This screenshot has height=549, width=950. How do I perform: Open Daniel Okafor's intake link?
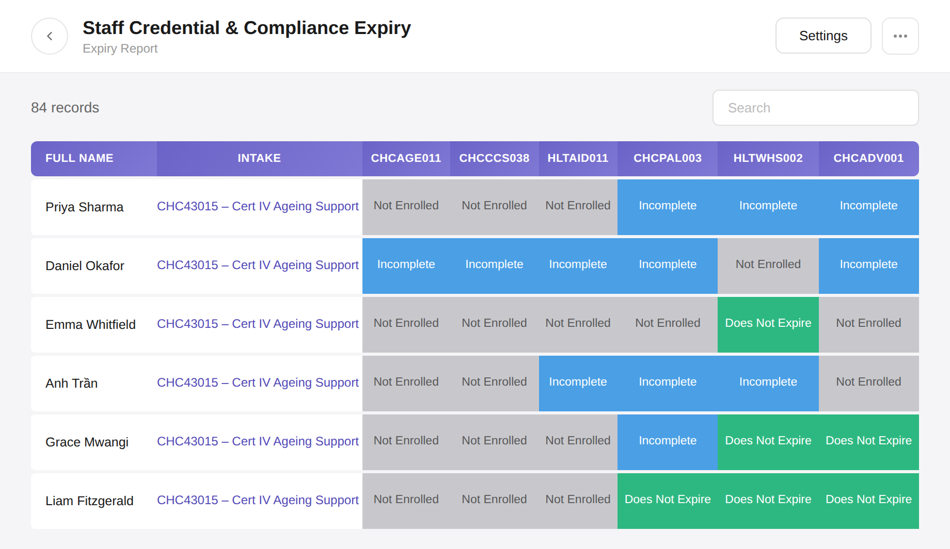(258, 265)
